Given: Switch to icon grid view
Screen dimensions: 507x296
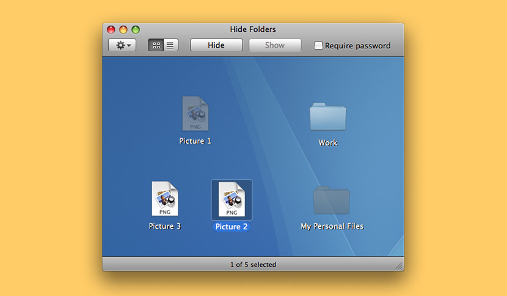Looking at the screenshot, I should coord(156,45).
